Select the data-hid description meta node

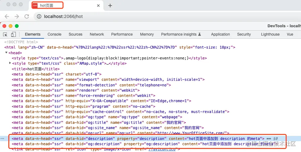[x=138, y=139]
